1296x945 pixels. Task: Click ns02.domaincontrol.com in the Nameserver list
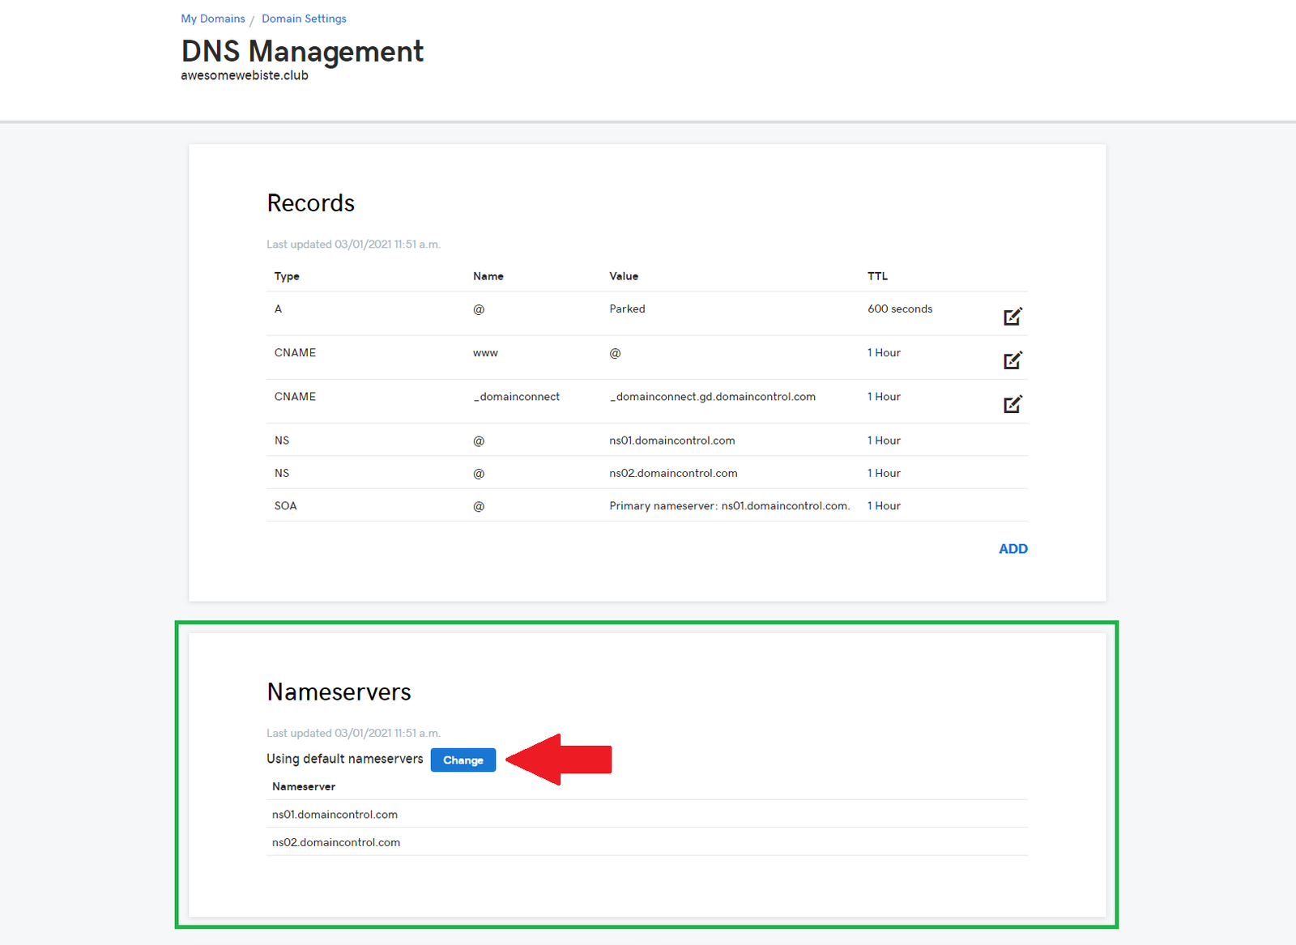click(x=336, y=842)
